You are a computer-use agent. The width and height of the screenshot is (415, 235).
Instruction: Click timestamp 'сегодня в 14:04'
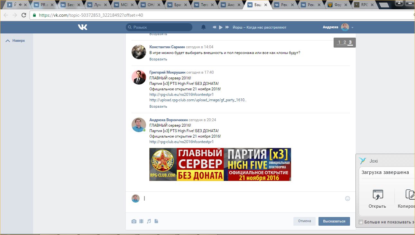pyautogui.click(x=200, y=47)
